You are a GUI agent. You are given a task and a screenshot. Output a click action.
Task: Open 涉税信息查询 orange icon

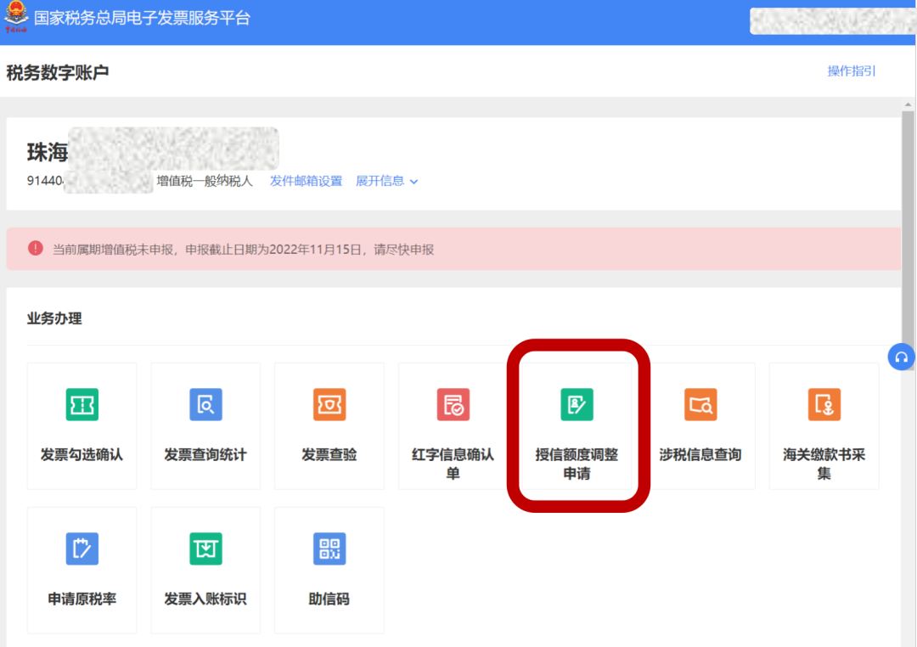(700, 404)
